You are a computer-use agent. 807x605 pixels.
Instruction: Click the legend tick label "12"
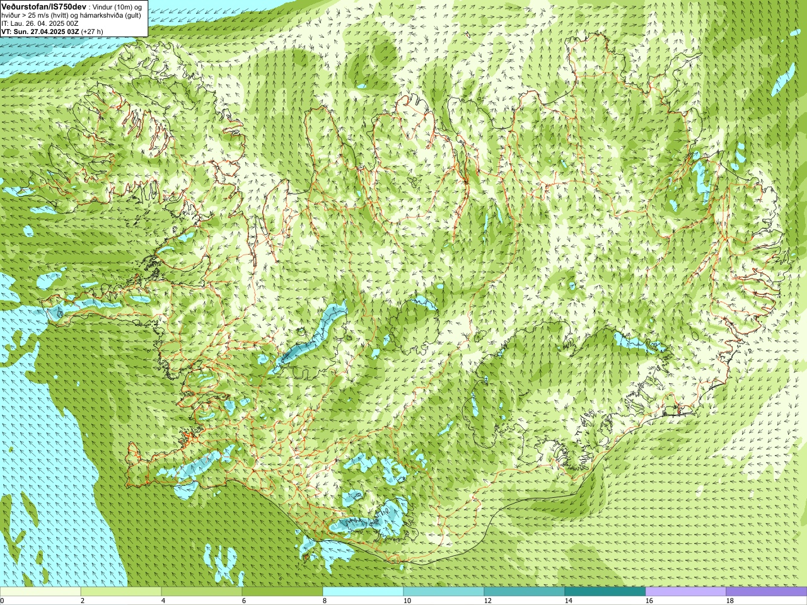[x=487, y=601]
